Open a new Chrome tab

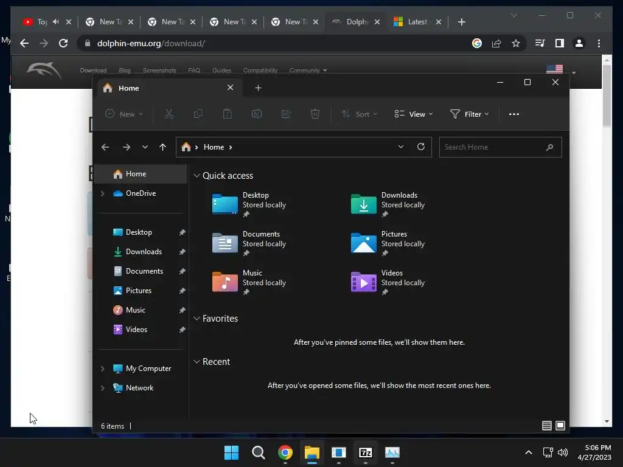click(461, 22)
